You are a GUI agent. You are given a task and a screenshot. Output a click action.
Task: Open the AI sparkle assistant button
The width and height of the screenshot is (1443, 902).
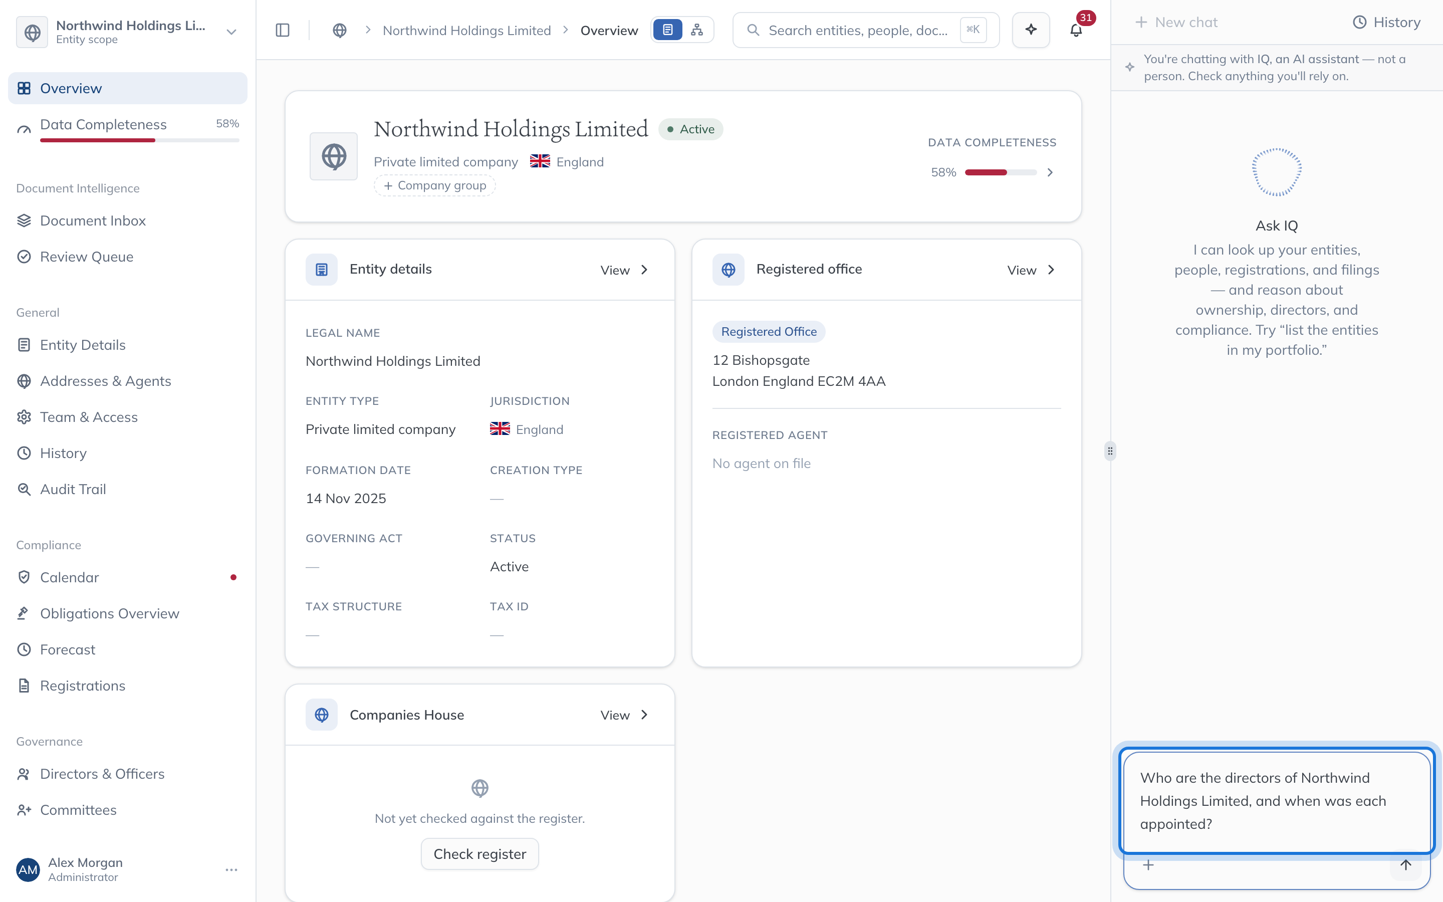point(1031,30)
